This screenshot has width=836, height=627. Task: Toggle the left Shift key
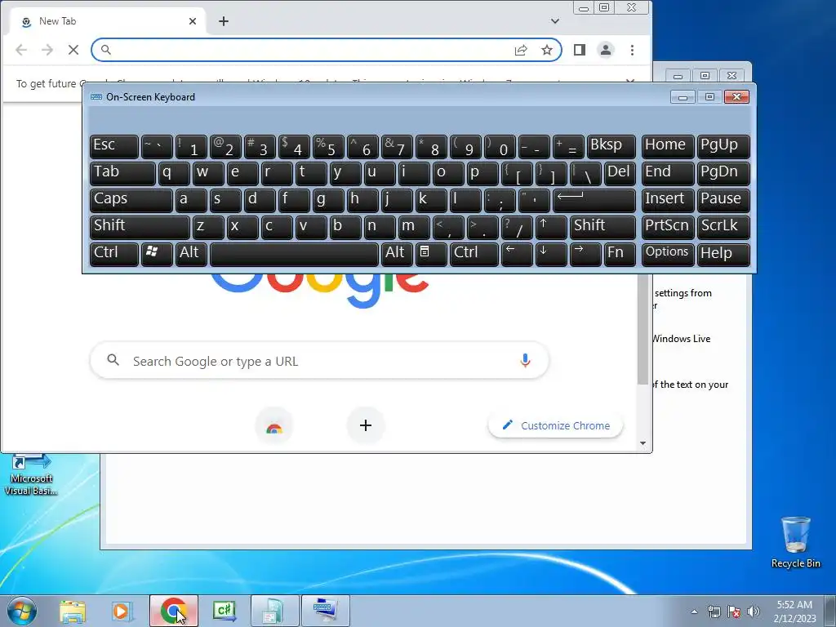140,227
